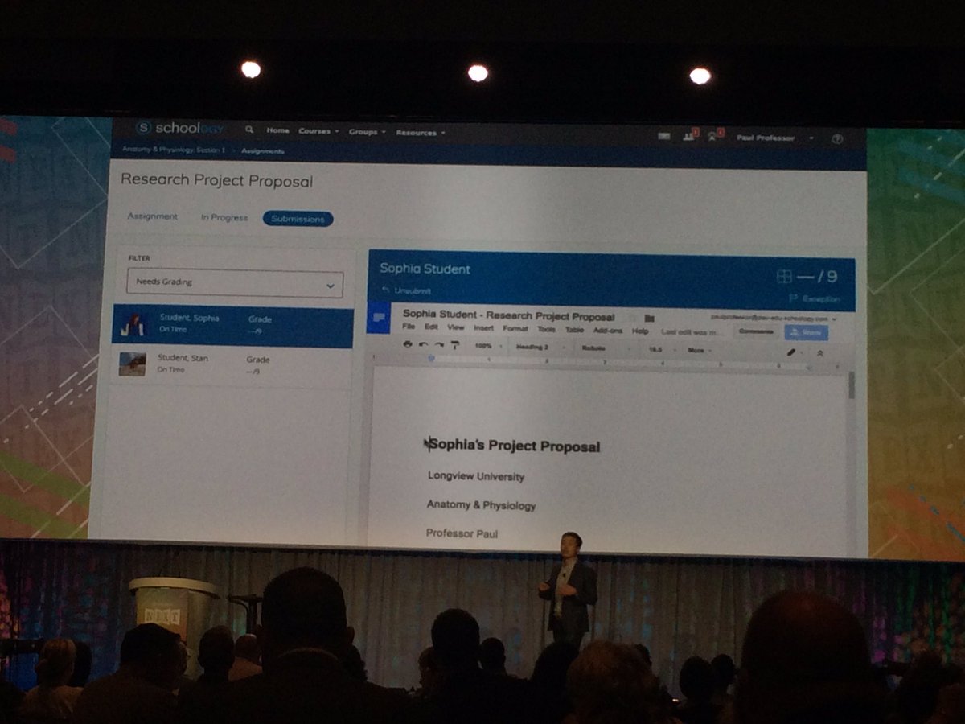Select the Submissions tab
This screenshot has height=724, width=965.
tap(298, 219)
